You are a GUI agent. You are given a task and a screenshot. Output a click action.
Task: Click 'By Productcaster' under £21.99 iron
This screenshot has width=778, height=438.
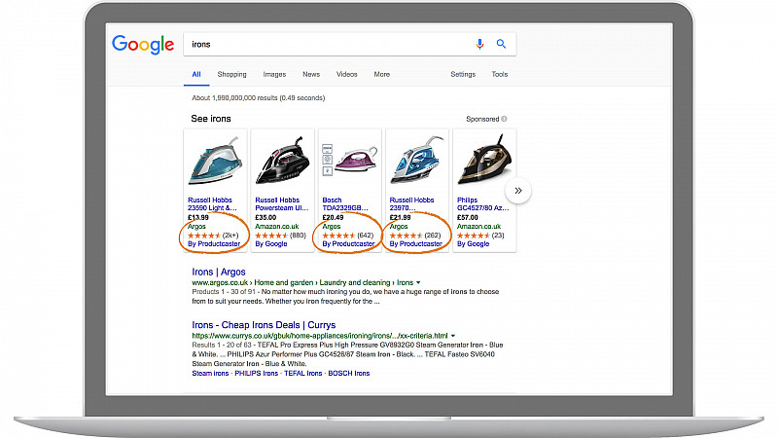point(416,244)
